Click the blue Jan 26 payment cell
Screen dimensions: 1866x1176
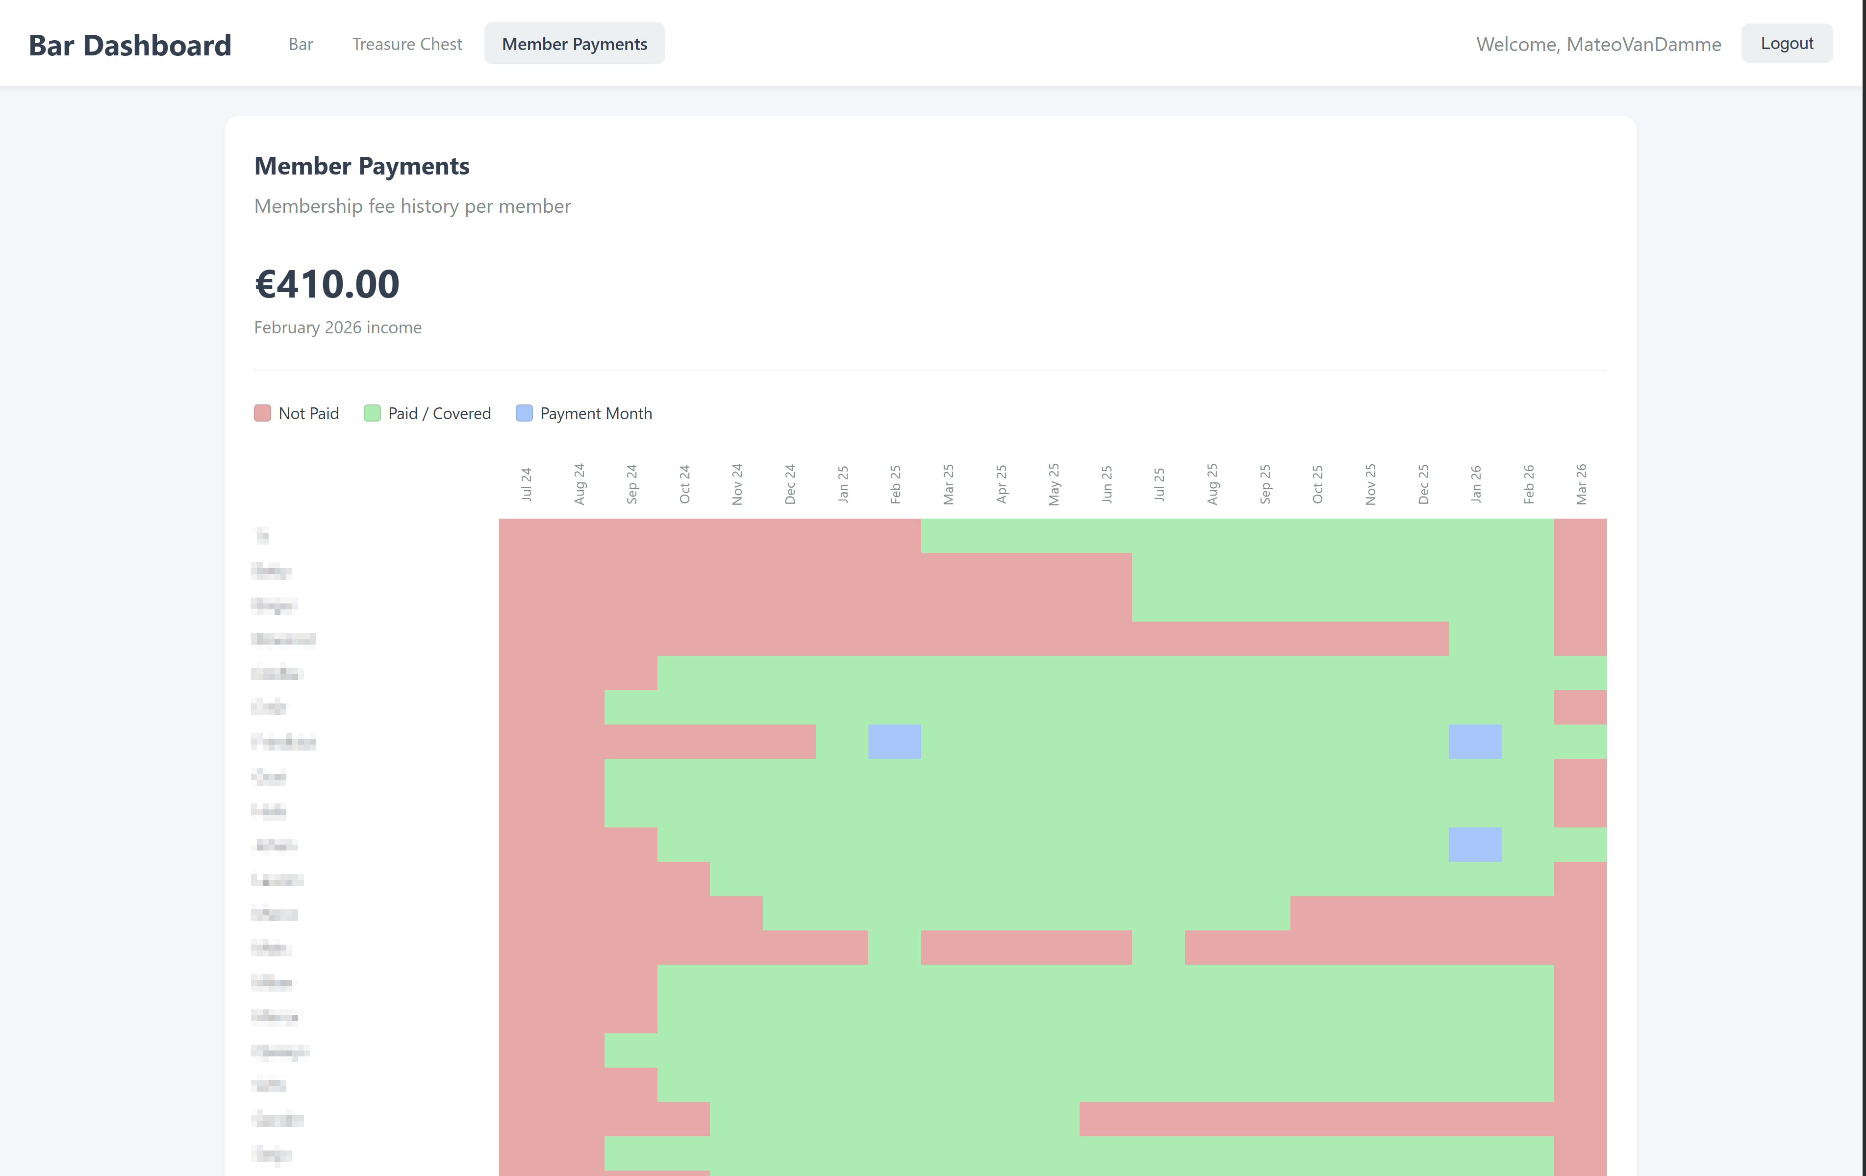click(1474, 742)
